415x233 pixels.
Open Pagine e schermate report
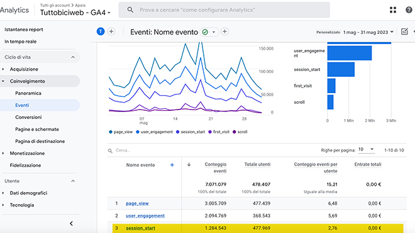37,129
